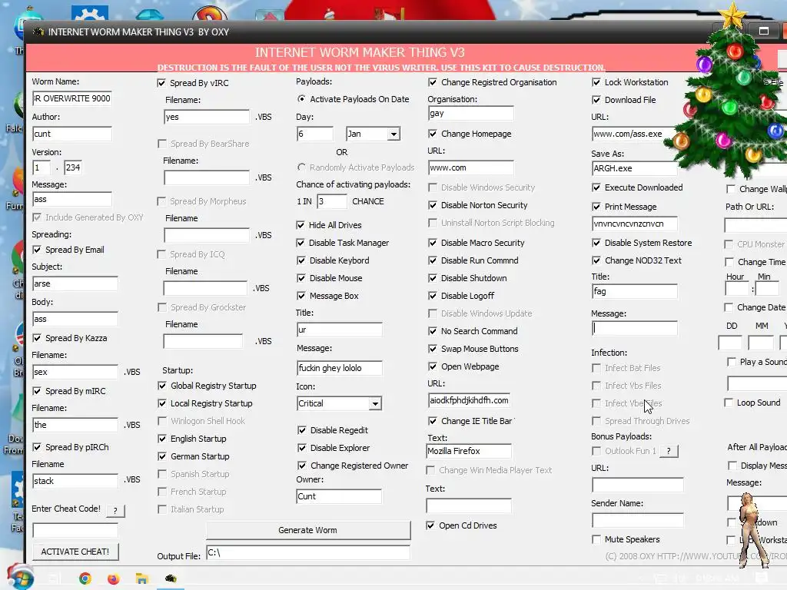The image size is (787, 590).
Task: Click the ACTIVATE CHEAT! button
Action: (x=75, y=552)
